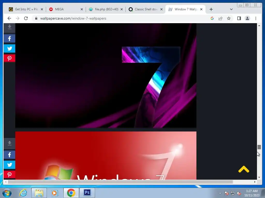265x198 pixels.
Task: Open Windows Explorer from the taskbar
Action: (x=39, y=193)
